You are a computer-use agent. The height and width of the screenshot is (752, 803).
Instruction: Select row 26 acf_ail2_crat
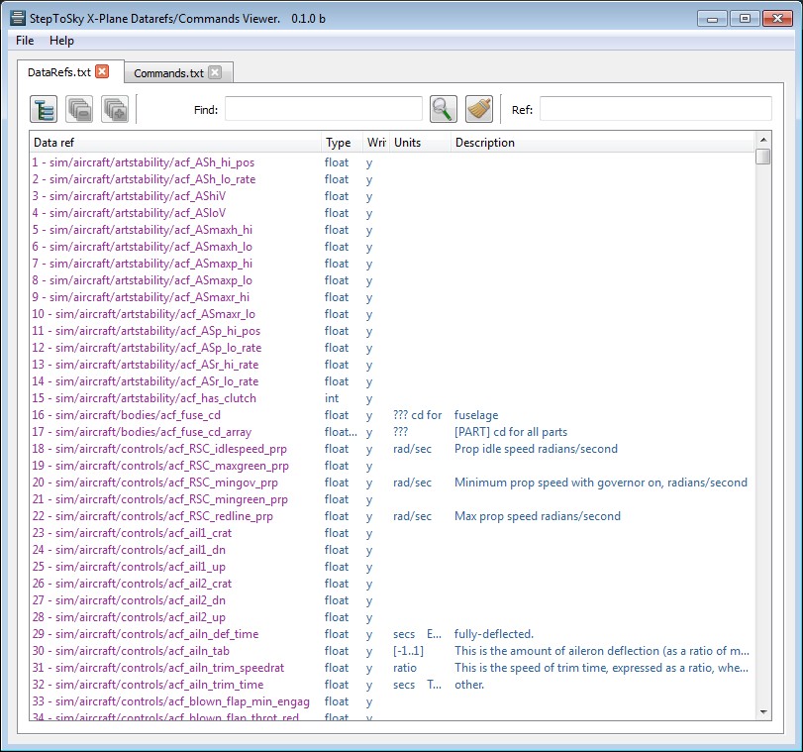click(392, 584)
